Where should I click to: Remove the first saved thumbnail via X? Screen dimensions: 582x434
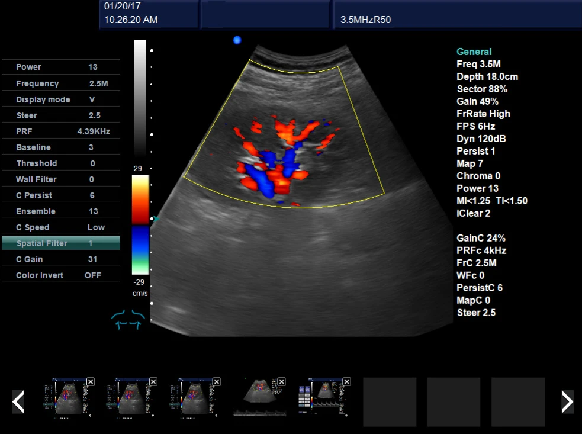tap(90, 382)
